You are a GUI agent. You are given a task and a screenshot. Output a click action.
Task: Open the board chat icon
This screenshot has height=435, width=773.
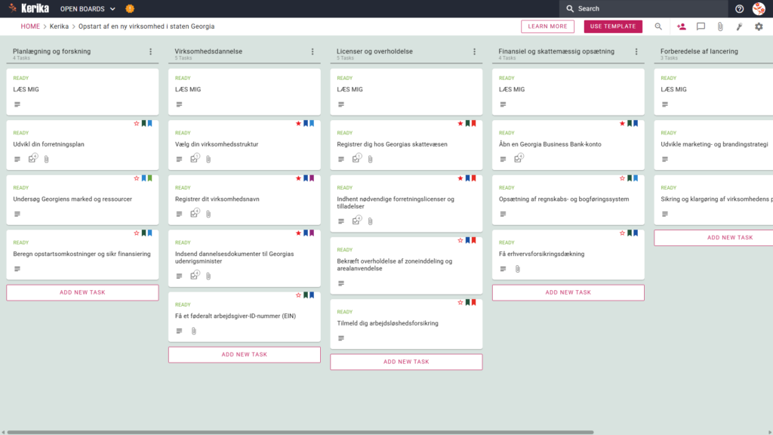point(701,26)
